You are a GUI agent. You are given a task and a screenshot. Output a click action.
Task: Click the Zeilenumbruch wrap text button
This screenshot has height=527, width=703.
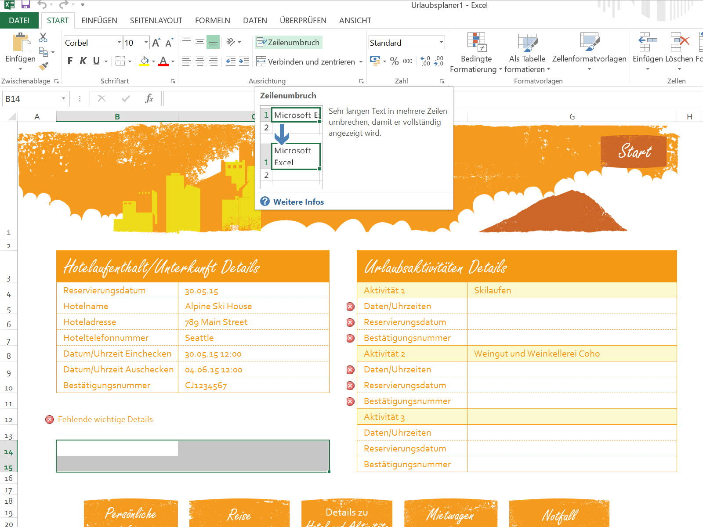pyautogui.click(x=288, y=42)
